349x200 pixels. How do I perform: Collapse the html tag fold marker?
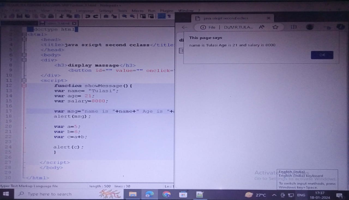pos(24,35)
